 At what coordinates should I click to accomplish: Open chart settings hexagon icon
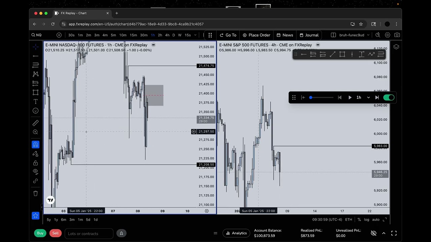[388, 35]
